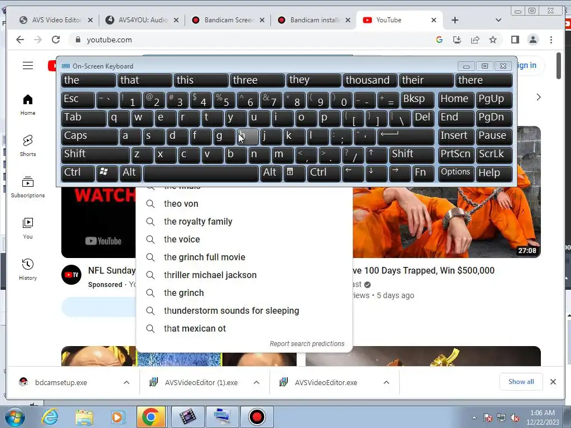Show hidden system tray icons arrow
Viewport: 571px width, 428px height.
coord(474,417)
